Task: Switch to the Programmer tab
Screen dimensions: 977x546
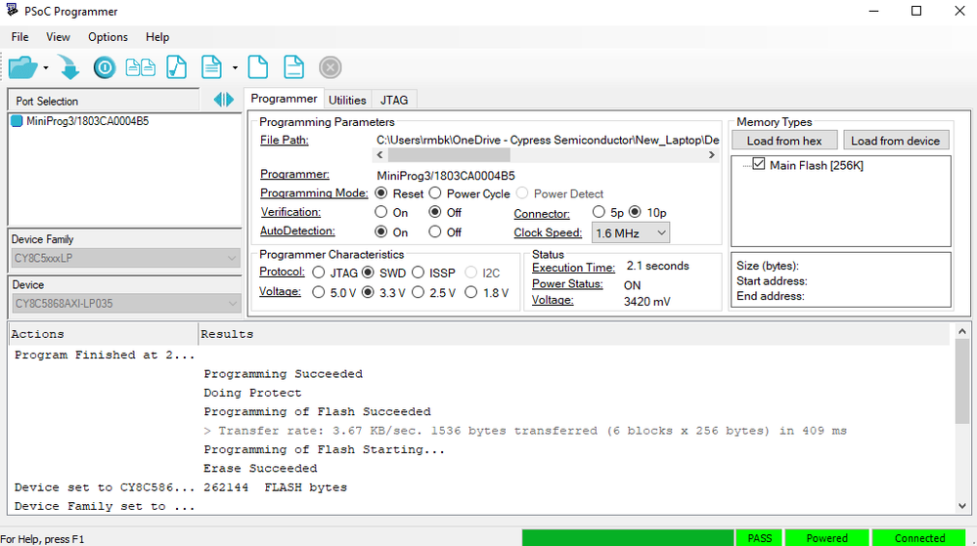Action: pos(284,99)
